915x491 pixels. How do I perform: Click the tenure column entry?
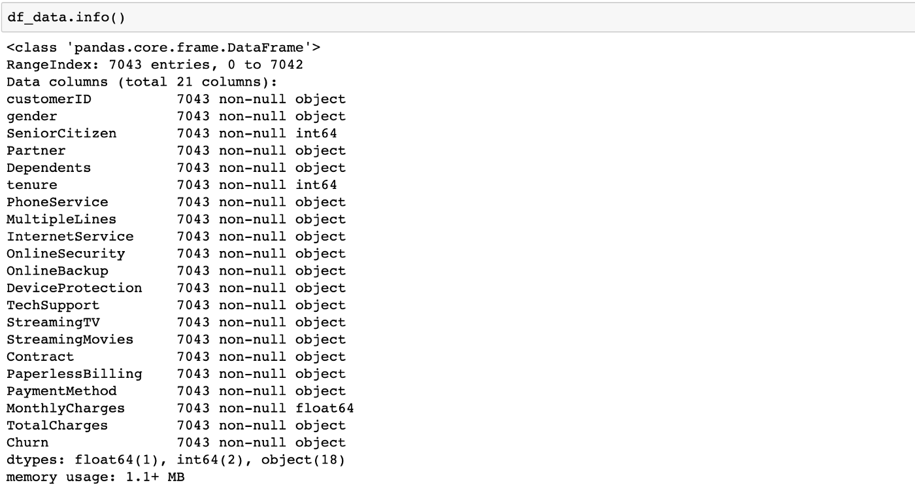pyautogui.click(x=172, y=185)
